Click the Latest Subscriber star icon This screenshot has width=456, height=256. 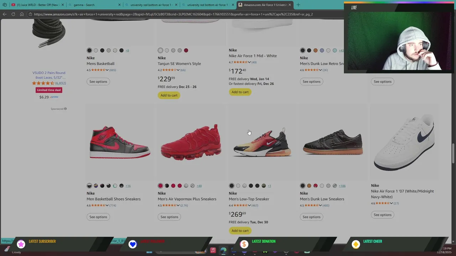21,244
